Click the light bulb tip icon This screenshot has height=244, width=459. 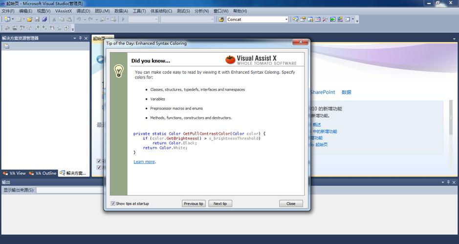point(118,72)
